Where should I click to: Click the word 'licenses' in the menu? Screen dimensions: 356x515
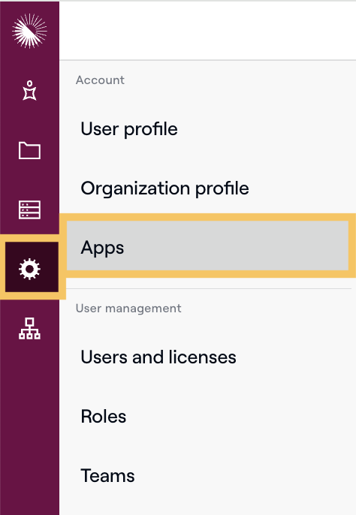[203, 357]
